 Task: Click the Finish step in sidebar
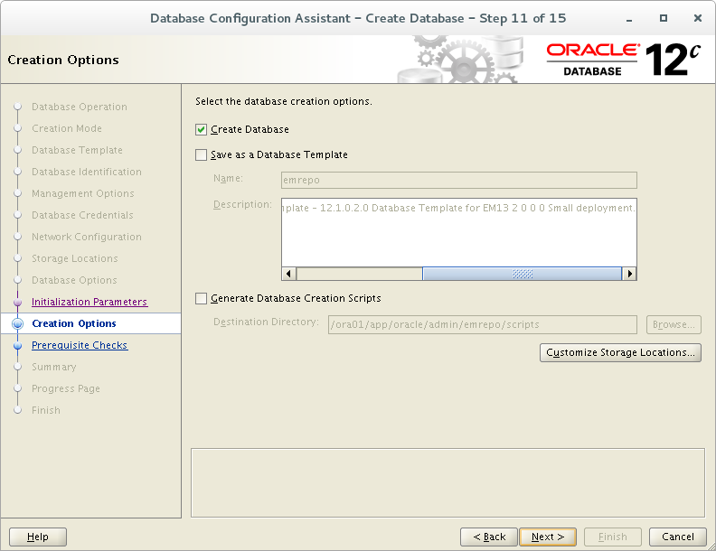[x=46, y=410]
